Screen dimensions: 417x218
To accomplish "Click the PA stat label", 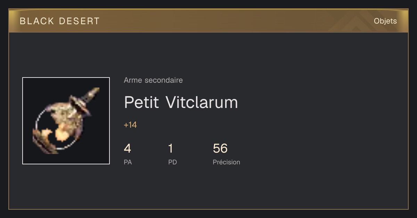I will click(128, 162).
